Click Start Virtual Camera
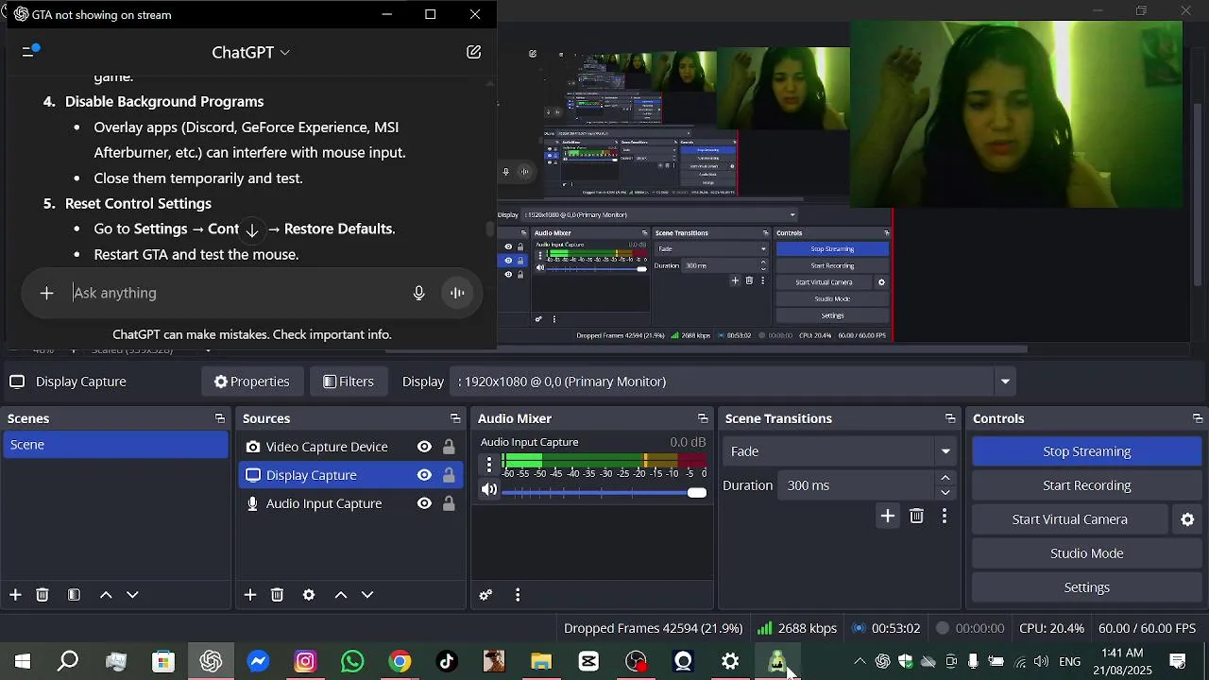Screen dimensions: 1209x680 (1070, 519)
